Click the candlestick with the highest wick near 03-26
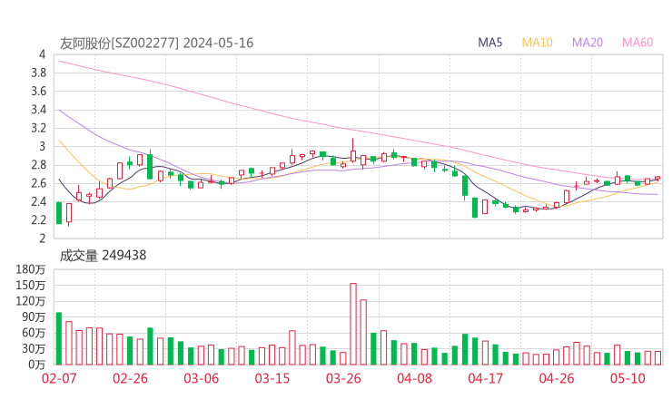672x399 pixels. click(353, 151)
